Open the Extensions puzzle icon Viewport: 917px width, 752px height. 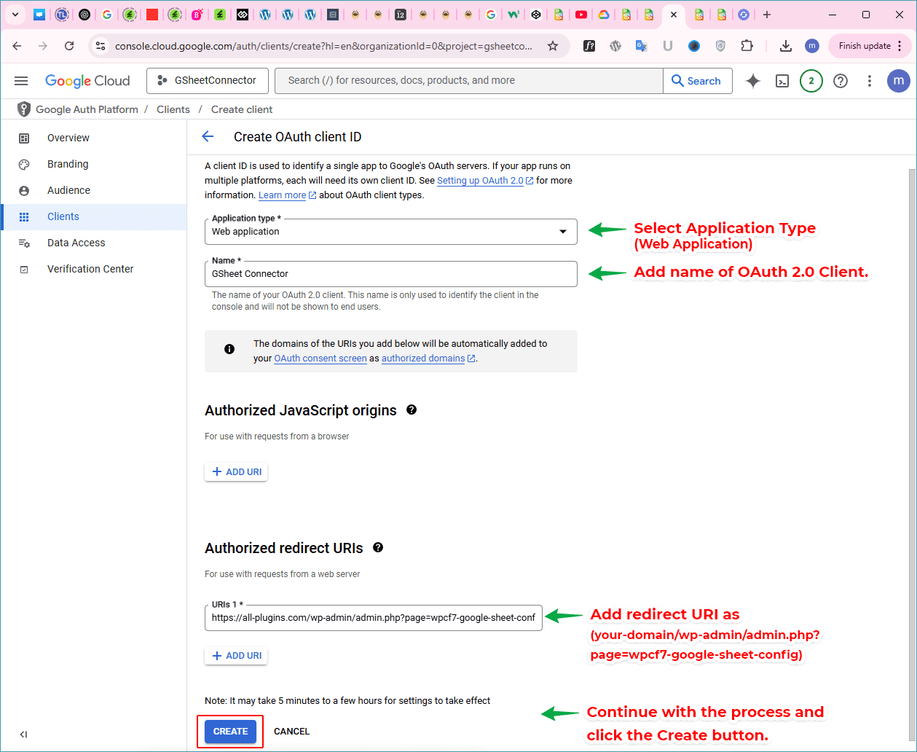[x=747, y=46]
